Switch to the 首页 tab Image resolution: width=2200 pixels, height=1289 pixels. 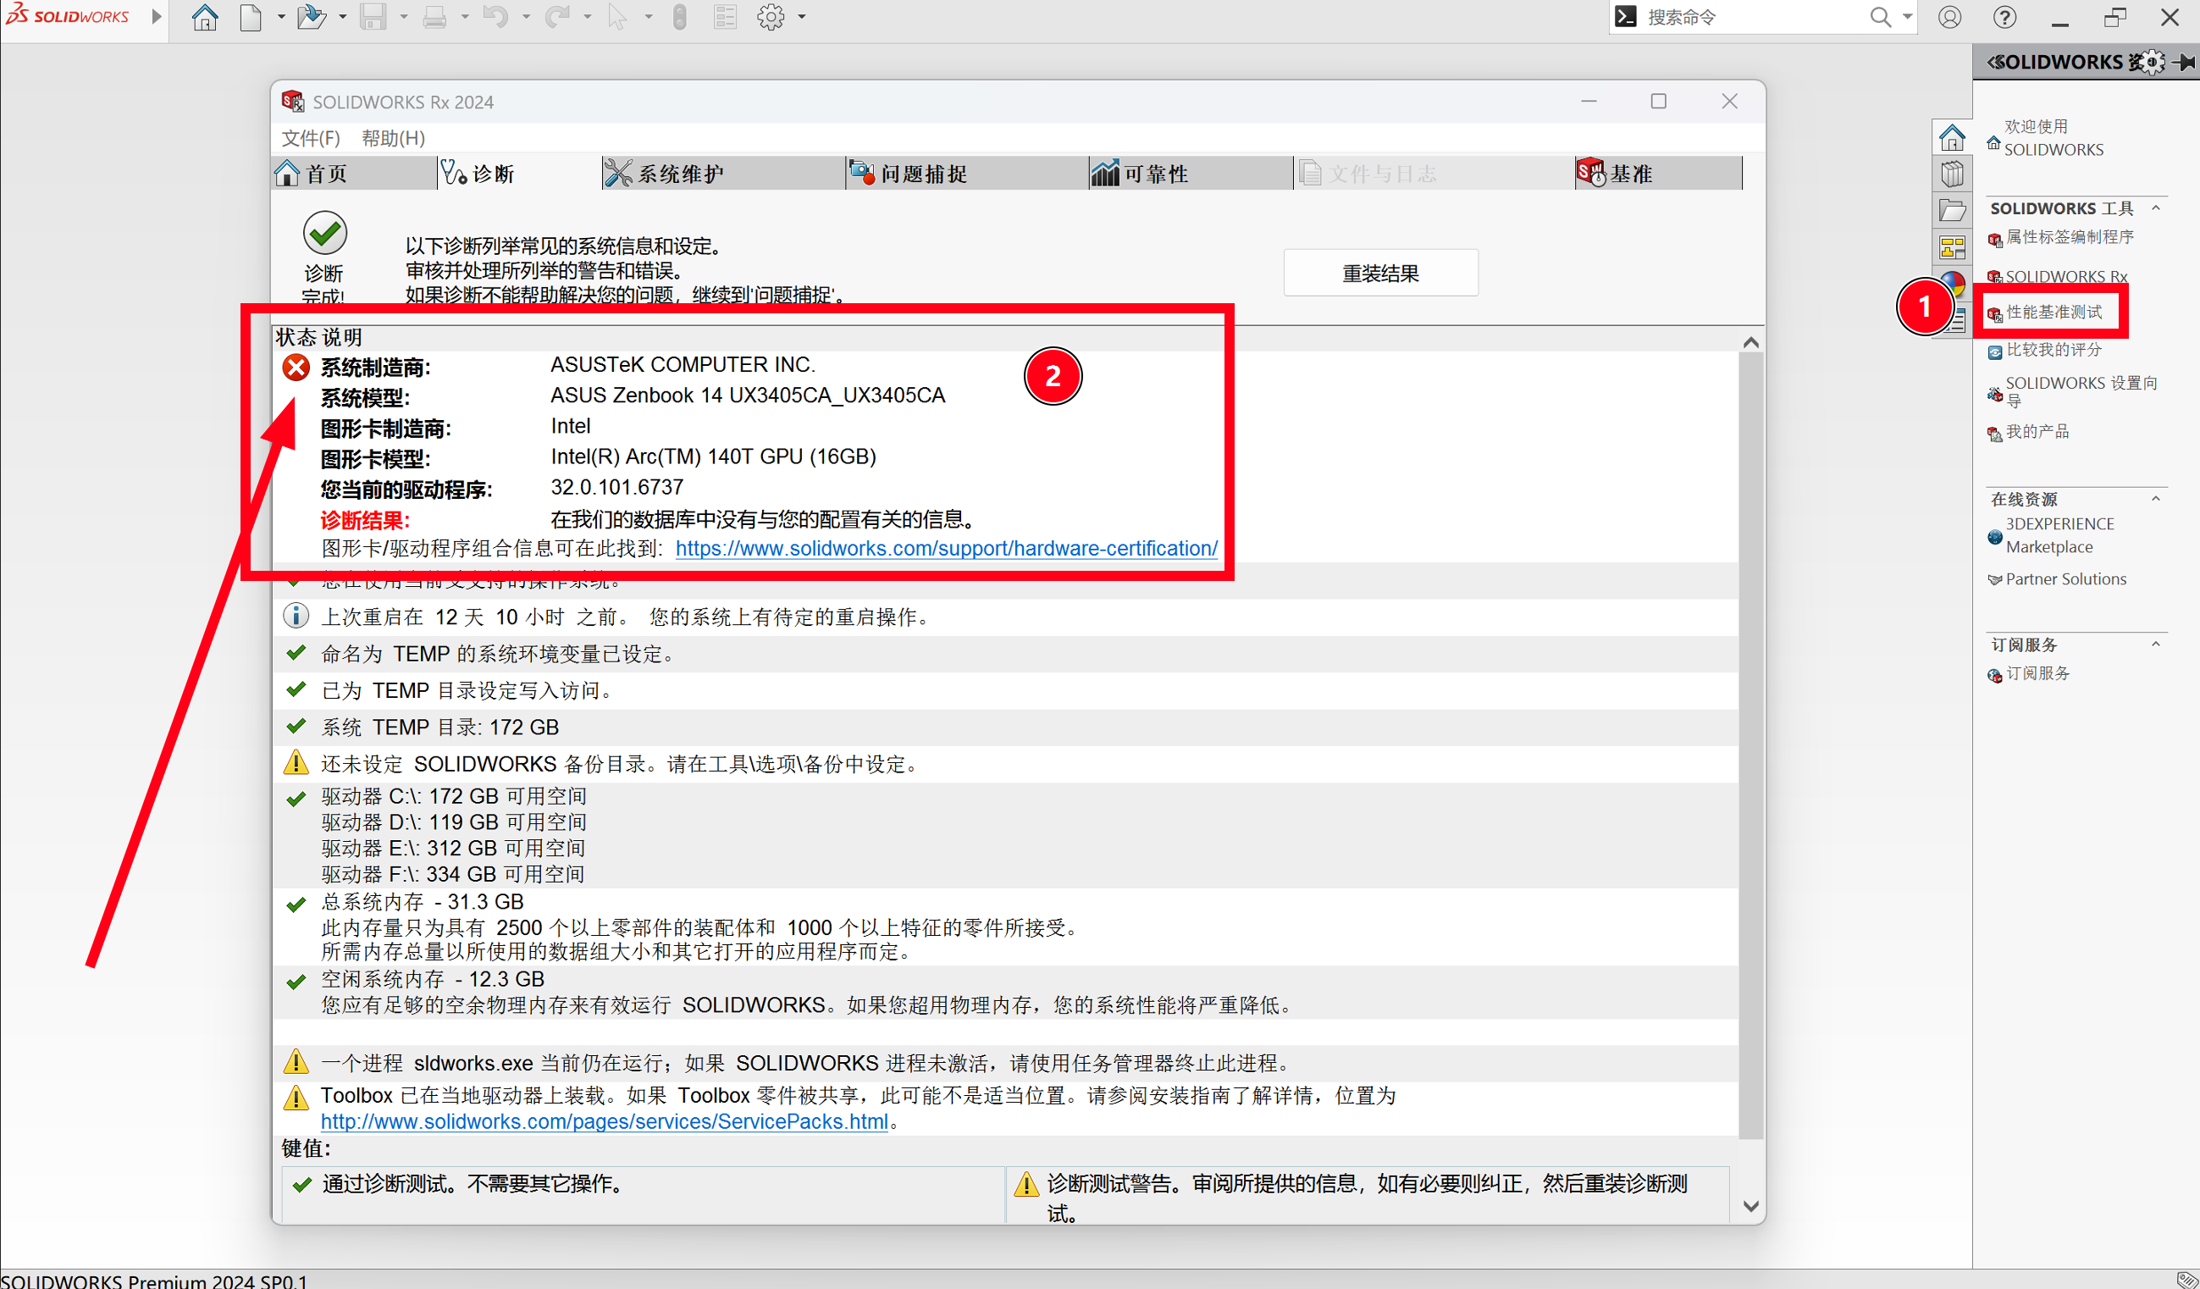click(x=354, y=173)
